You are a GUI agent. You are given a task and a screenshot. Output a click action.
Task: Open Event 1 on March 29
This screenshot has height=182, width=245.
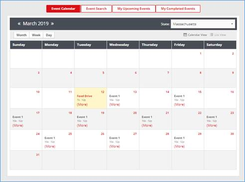[x=179, y=138]
